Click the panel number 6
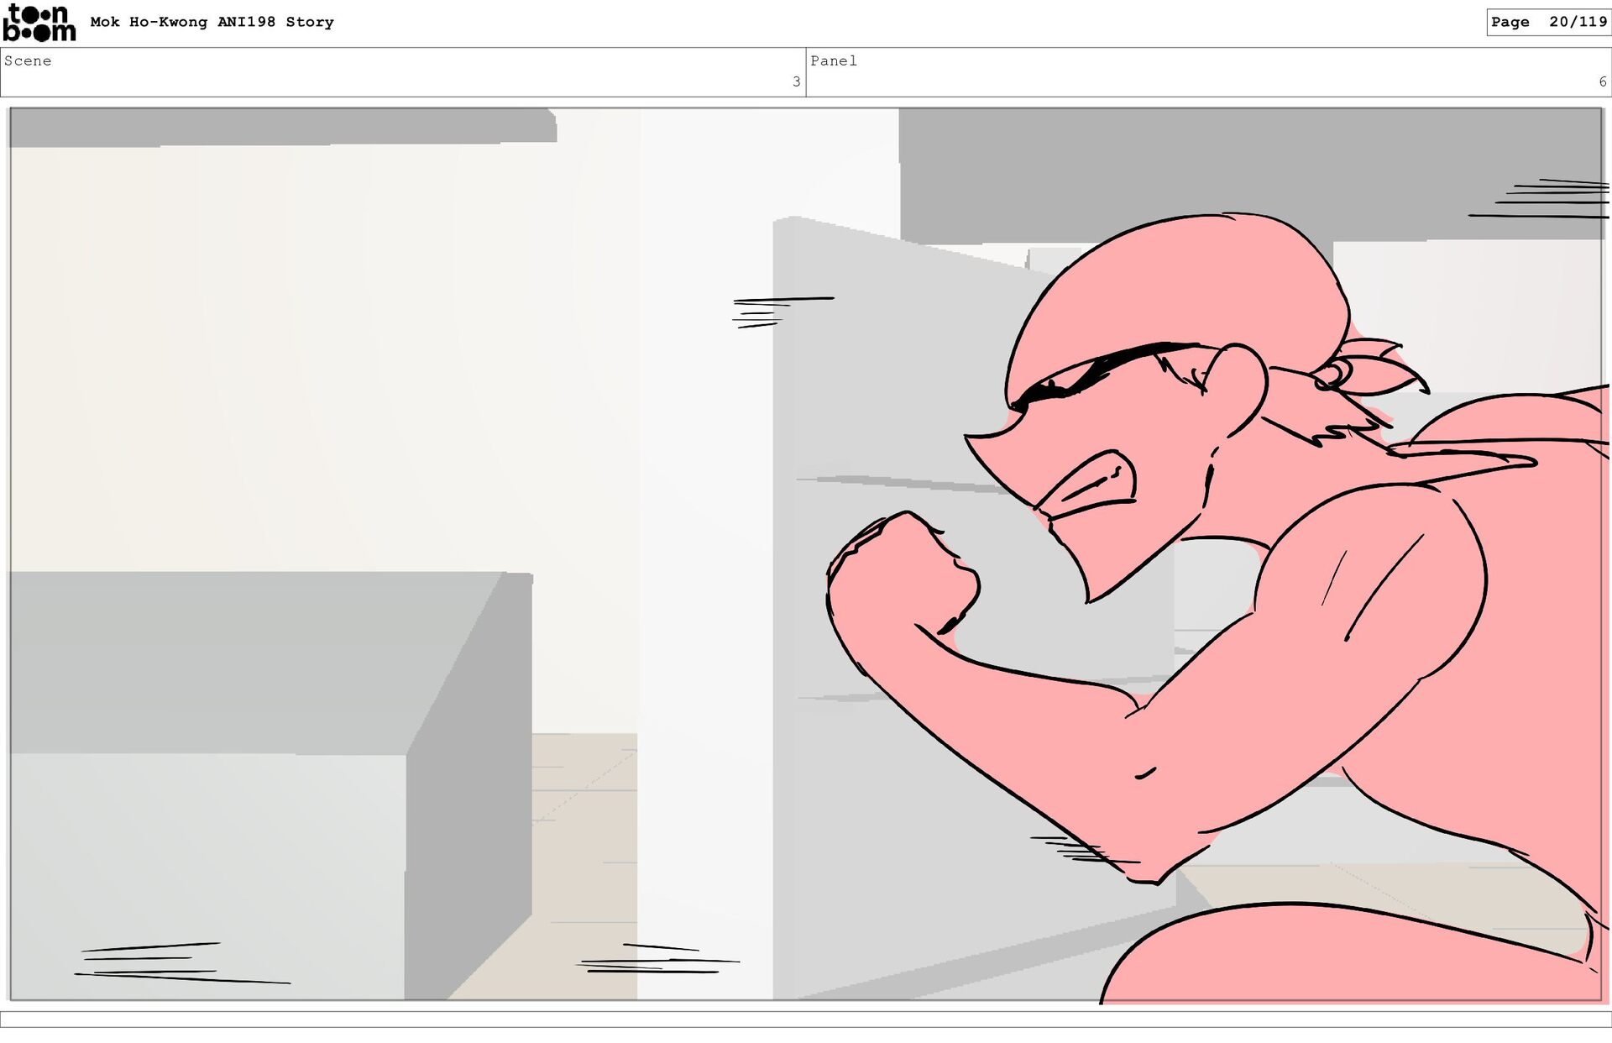 coord(1602,81)
